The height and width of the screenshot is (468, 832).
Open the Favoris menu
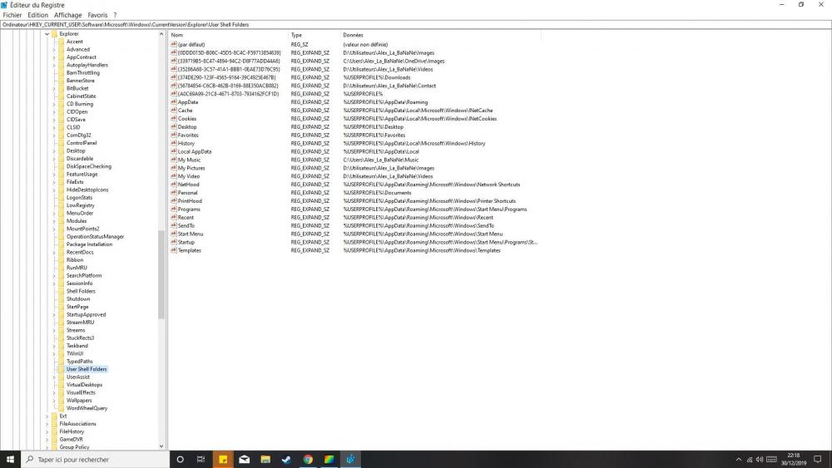(97, 15)
